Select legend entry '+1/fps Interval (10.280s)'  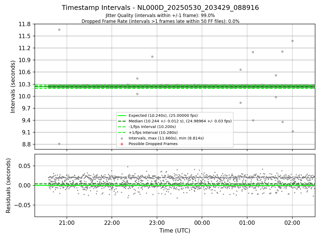pyautogui.click(x=153, y=133)
